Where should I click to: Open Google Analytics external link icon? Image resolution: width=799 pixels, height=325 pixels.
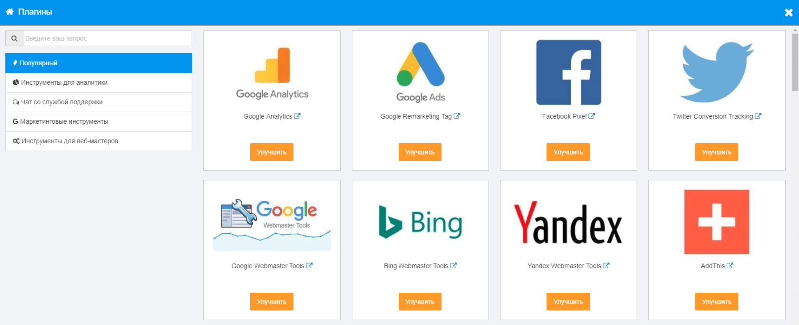[x=297, y=116]
